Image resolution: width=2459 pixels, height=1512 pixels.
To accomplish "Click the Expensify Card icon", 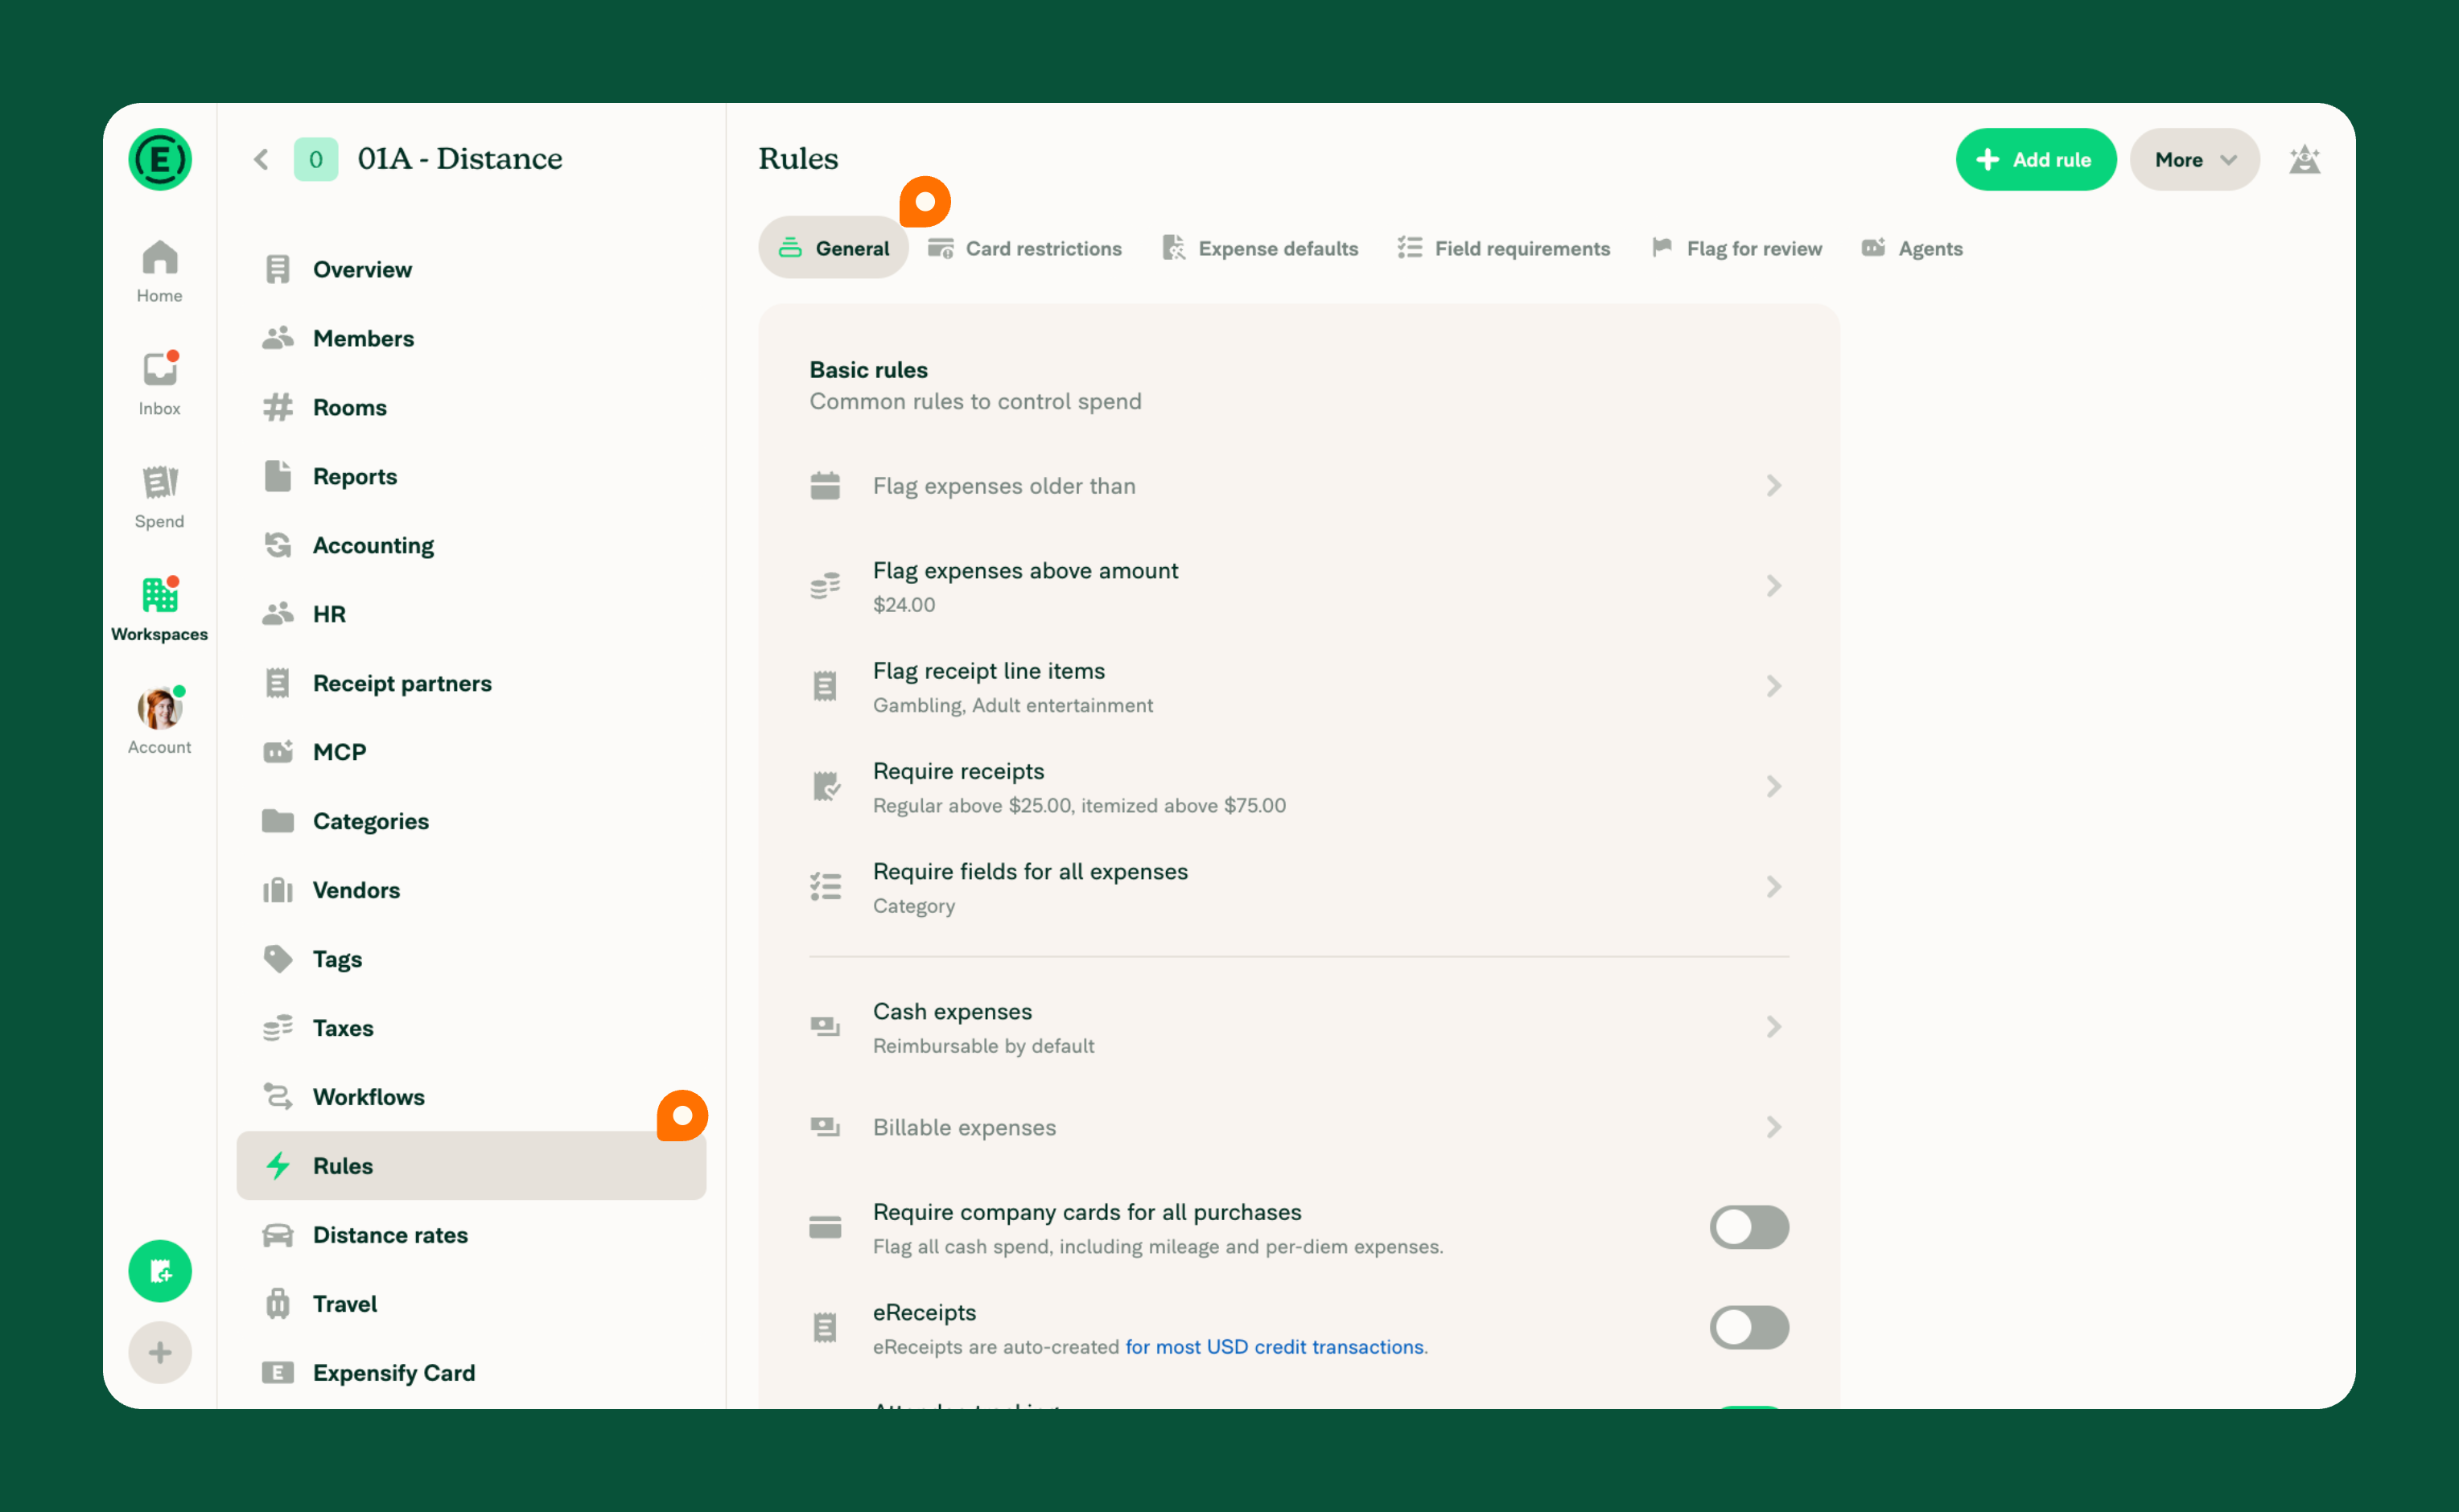I will point(278,1373).
